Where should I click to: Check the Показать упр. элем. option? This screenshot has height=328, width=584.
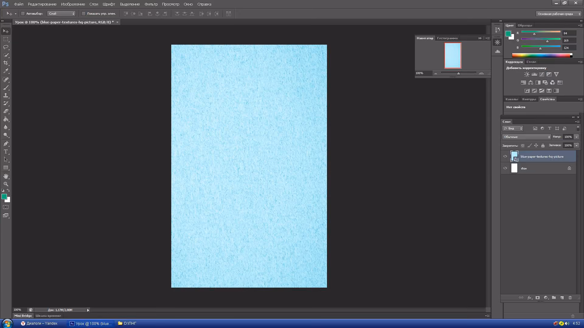(x=84, y=14)
